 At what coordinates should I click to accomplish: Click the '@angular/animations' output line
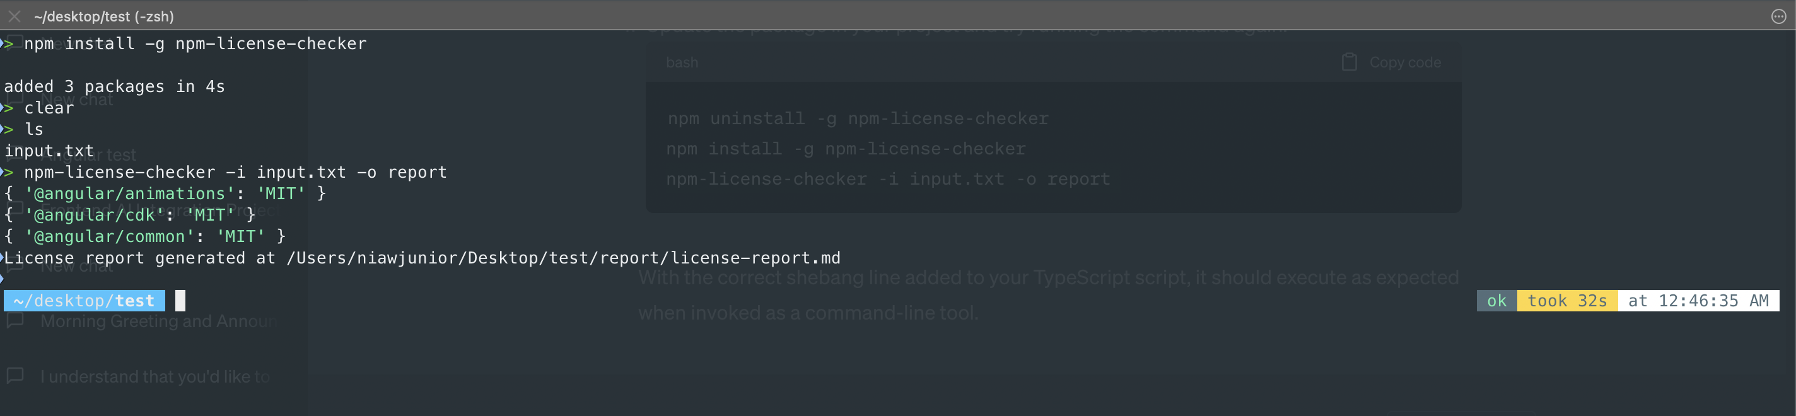click(x=165, y=193)
